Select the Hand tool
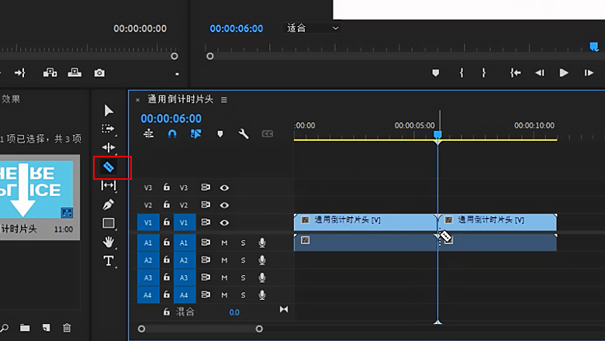This screenshot has height=341, width=605. [109, 242]
